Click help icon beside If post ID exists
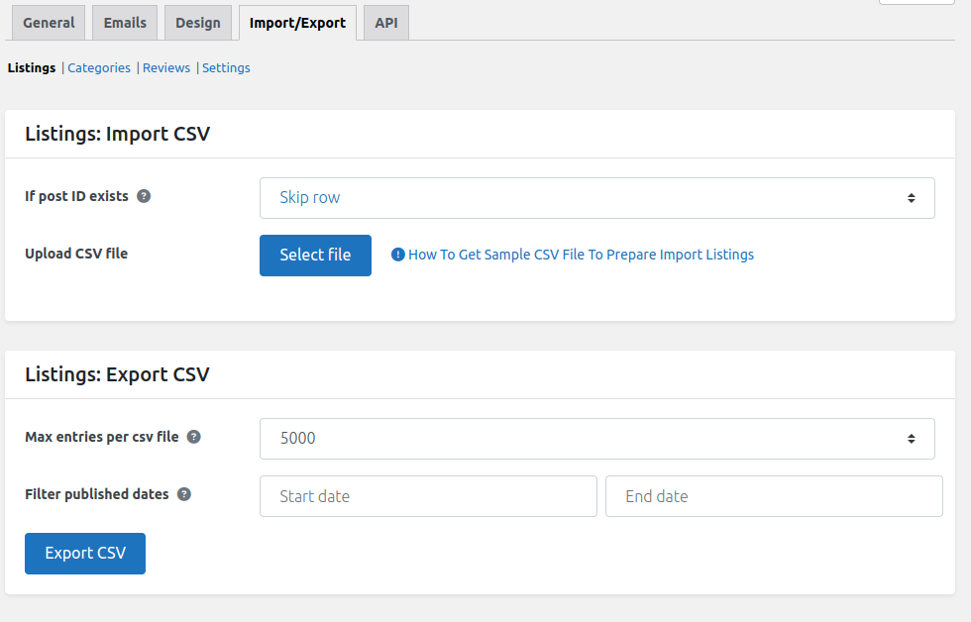The width and height of the screenshot is (971, 622). pos(144,196)
